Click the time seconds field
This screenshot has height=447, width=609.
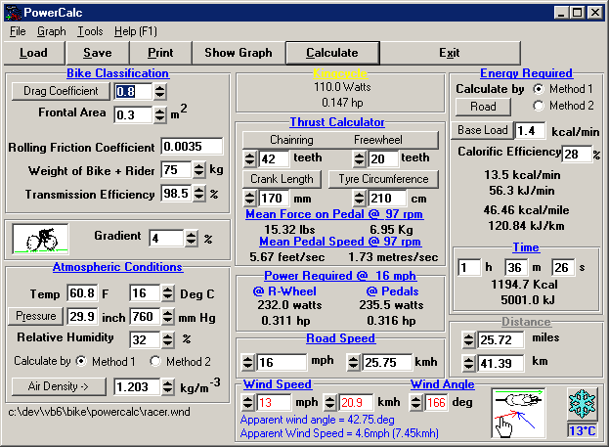pyautogui.click(x=563, y=267)
